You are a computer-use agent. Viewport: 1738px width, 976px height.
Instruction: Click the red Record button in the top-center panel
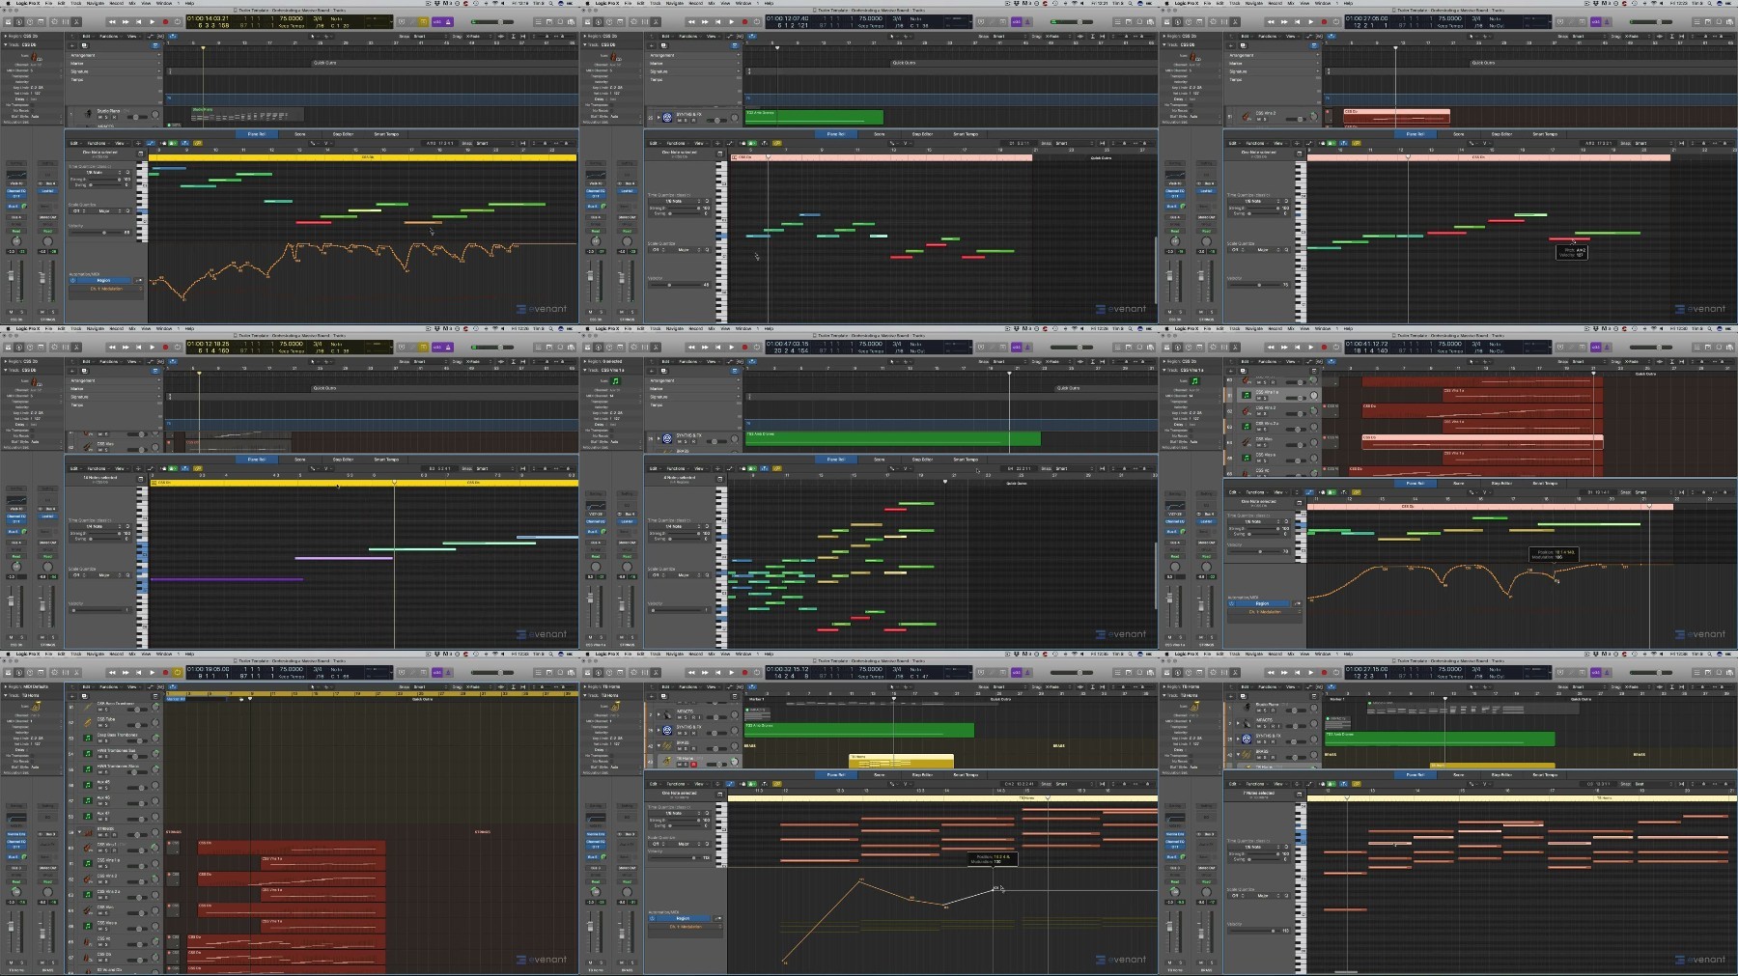coord(744,21)
